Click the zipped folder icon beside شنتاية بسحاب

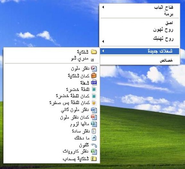pos(94,159)
